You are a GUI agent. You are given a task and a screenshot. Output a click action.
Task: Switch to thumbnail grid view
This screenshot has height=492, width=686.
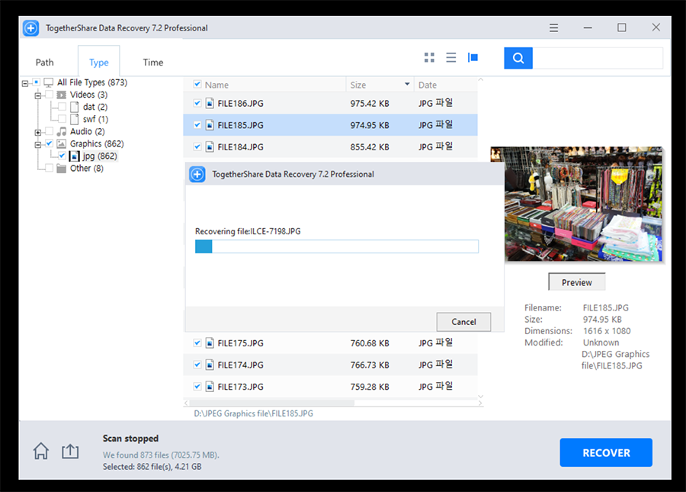point(429,57)
